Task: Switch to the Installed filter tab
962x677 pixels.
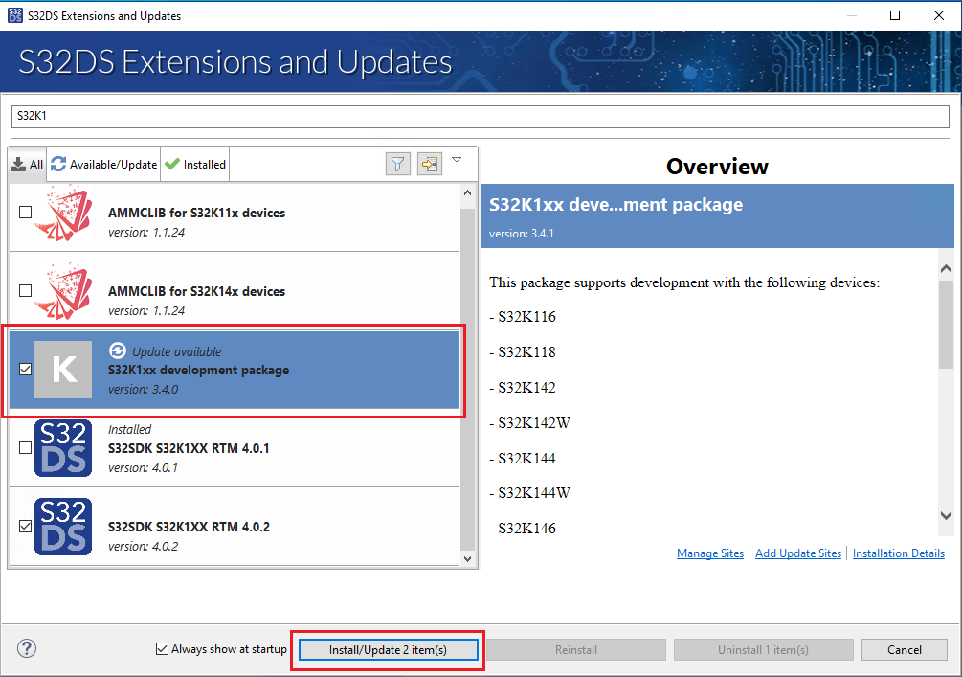Action: coord(195,163)
